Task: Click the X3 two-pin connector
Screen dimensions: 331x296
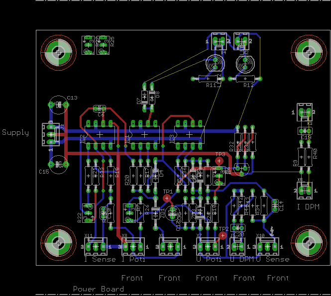Action: click(305, 112)
